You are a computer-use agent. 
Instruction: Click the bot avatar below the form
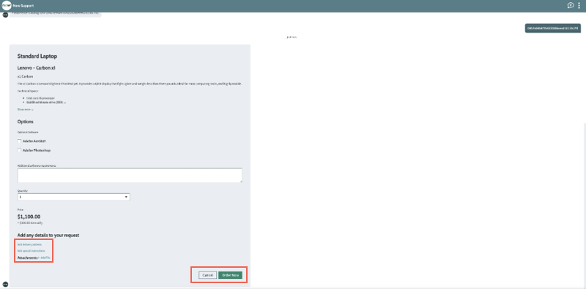pos(5,285)
